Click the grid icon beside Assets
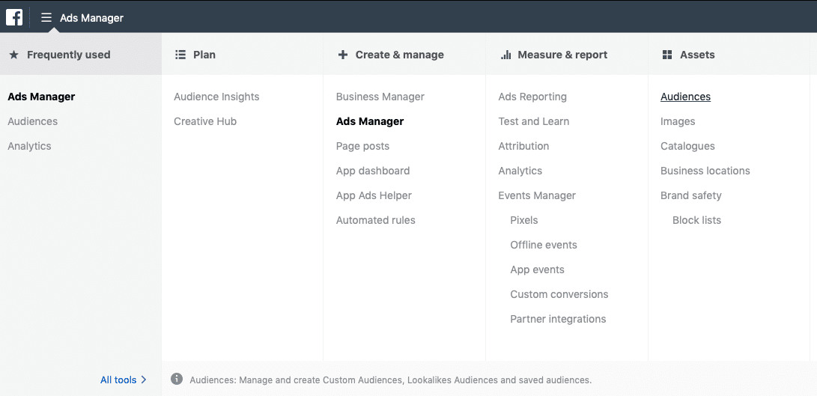The width and height of the screenshot is (817, 396). point(667,55)
